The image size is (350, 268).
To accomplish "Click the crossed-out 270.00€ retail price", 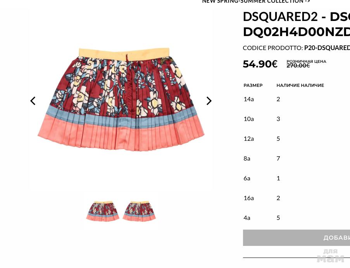I will pyautogui.click(x=298, y=66).
